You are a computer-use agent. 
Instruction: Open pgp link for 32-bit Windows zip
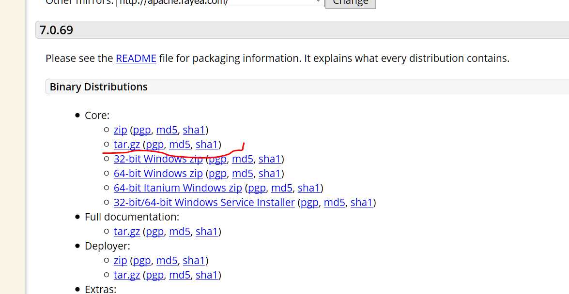point(217,159)
